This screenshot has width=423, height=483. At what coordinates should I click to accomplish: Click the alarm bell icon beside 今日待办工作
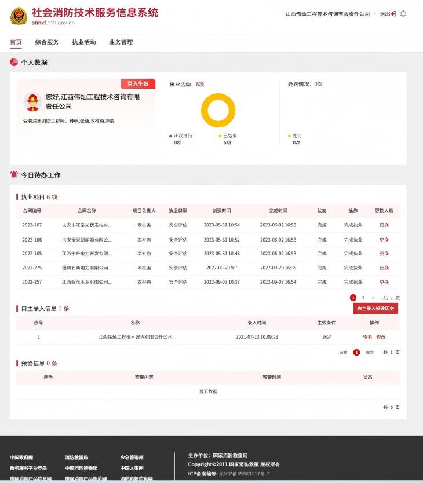[14, 174]
